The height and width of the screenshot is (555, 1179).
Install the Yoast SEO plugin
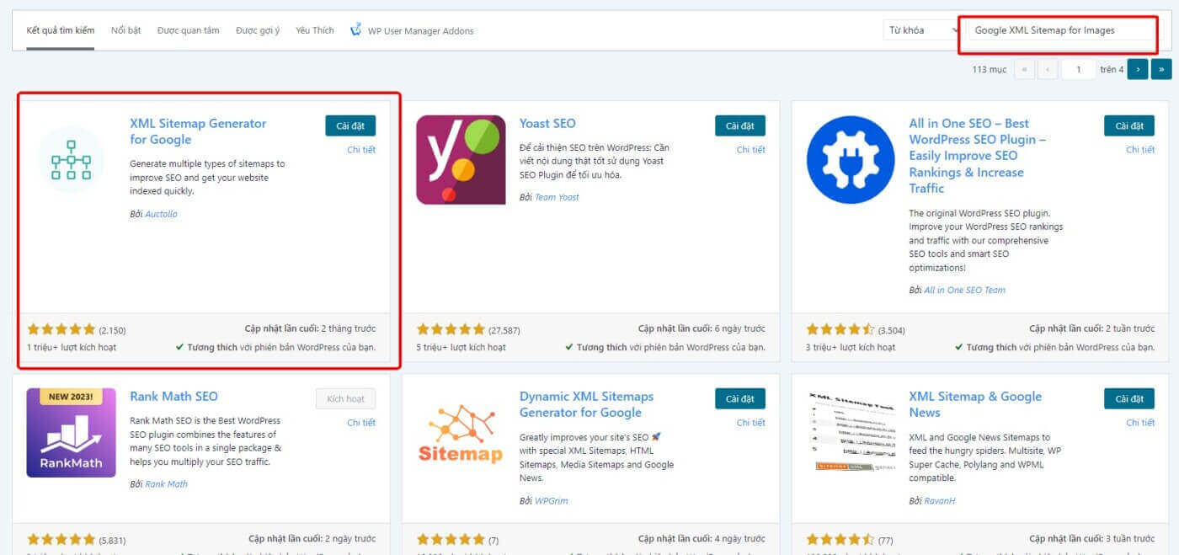pos(740,125)
